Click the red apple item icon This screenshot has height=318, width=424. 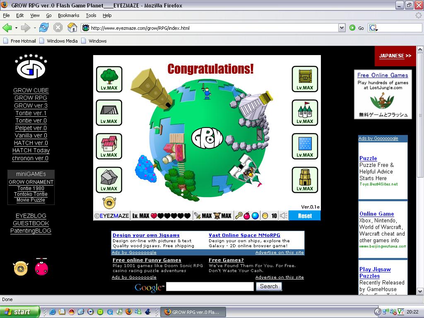pos(247,216)
